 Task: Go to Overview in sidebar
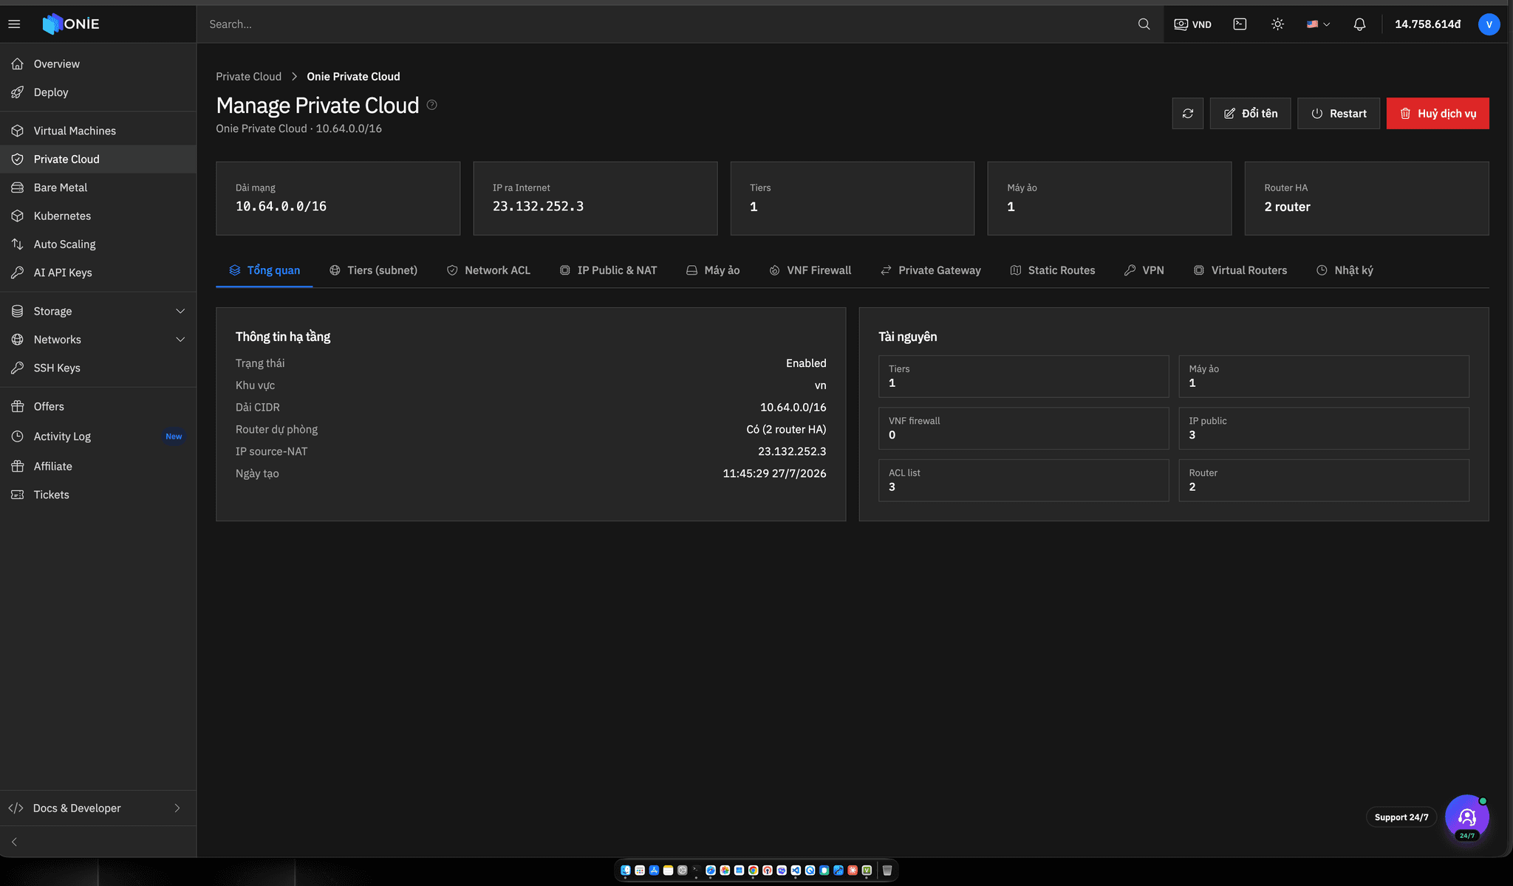point(98,63)
